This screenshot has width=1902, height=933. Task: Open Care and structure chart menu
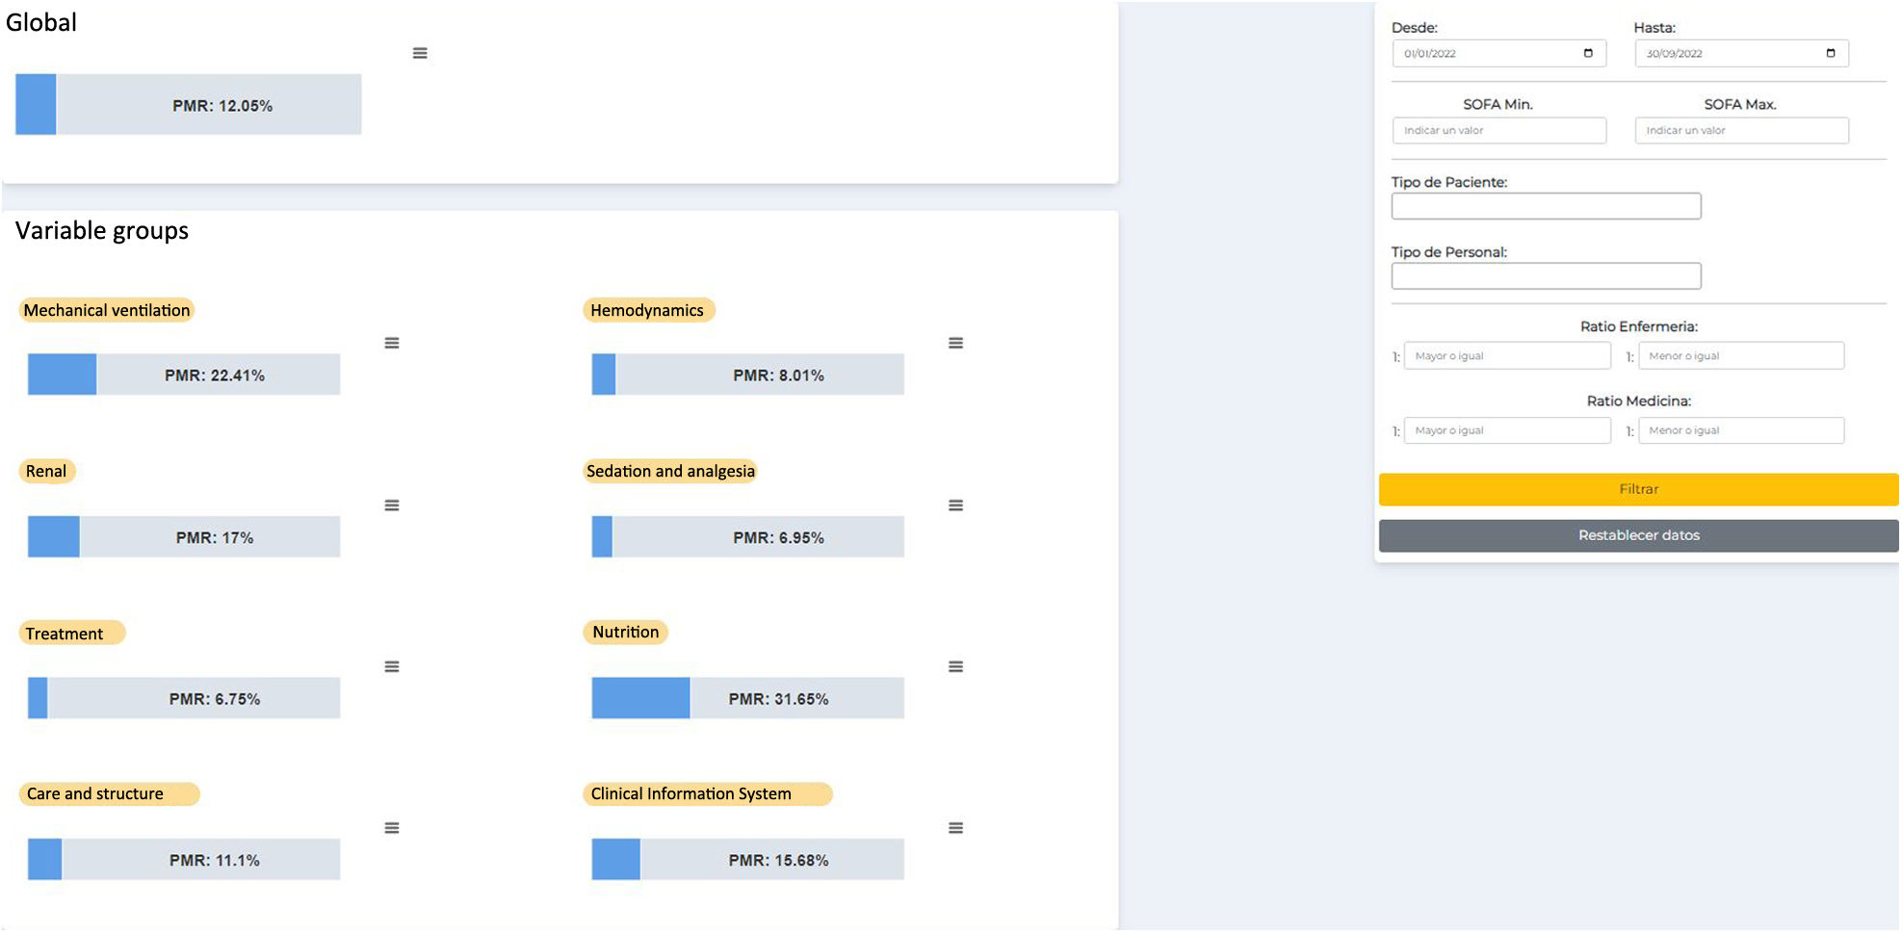tap(392, 828)
